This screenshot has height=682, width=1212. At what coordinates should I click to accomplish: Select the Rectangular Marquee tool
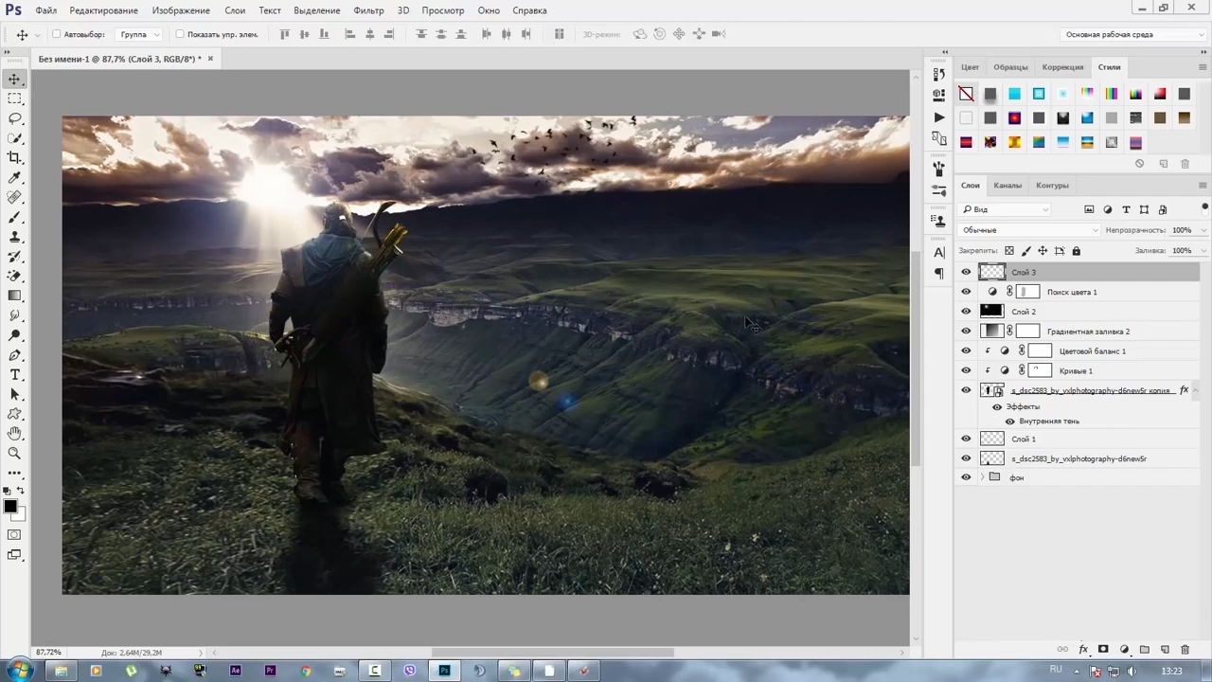click(14, 99)
